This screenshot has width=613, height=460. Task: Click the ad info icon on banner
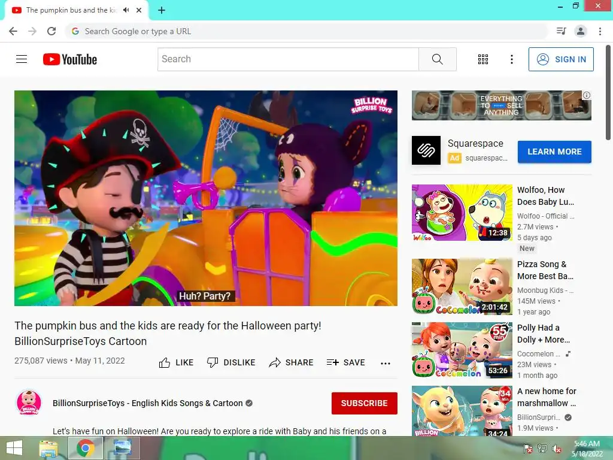pos(587,95)
